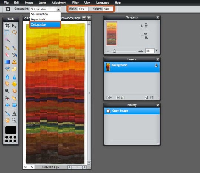Image resolution: width=200 pixels, height=173 pixels.
Task: Delete layer using the trash icon
Action: click(152, 97)
